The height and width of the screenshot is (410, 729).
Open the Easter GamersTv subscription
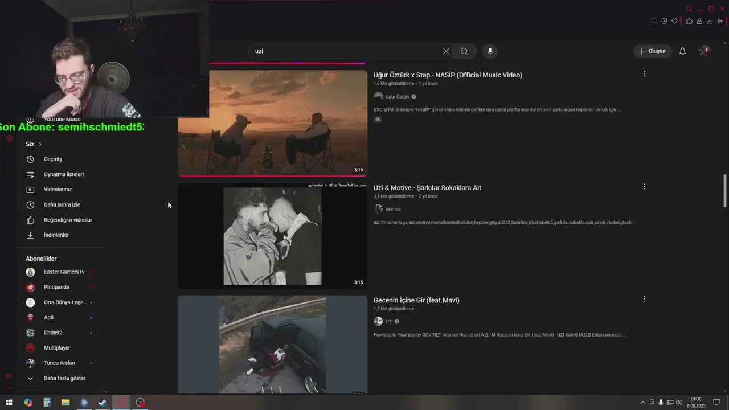tap(60, 272)
